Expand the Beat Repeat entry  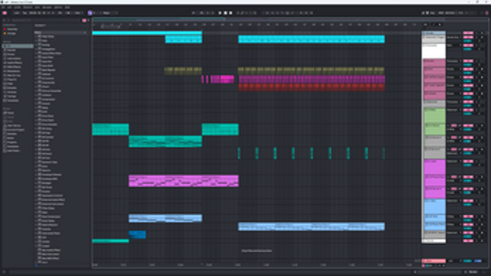pyautogui.click(x=36, y=70)
